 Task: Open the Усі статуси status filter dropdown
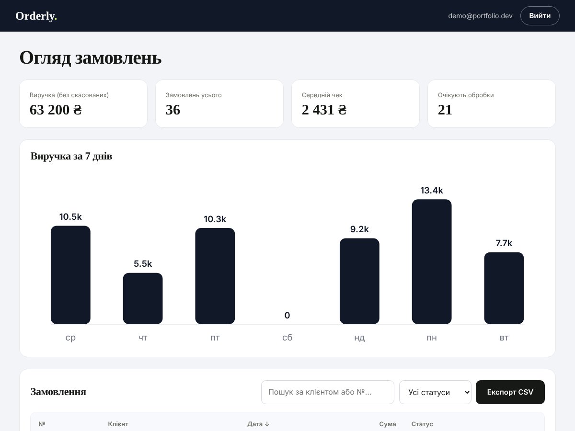[435, 392]
